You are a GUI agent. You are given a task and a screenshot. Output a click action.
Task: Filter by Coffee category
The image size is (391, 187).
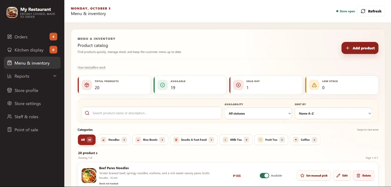point(305,140)
